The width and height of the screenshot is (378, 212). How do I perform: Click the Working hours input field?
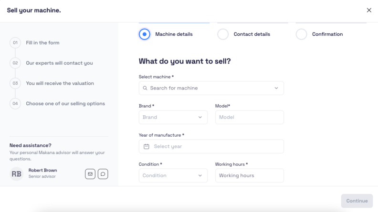point(250,175)
